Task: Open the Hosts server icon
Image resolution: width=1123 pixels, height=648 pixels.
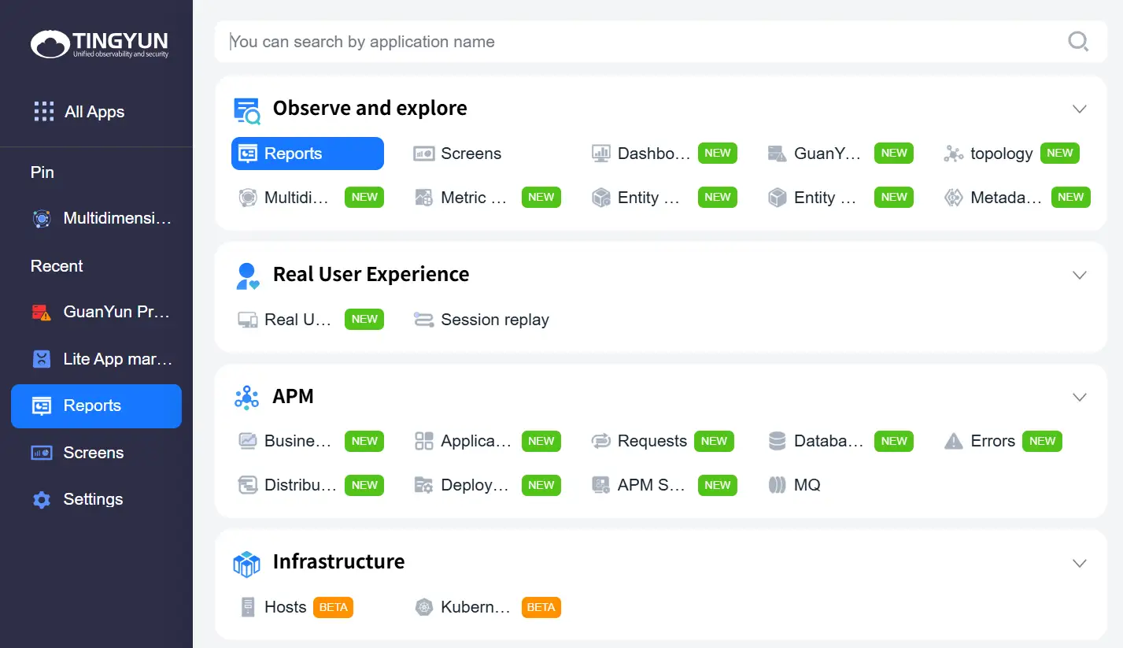Action: pyautogui.click(x=248, y=607)
